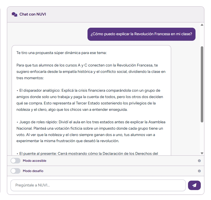Click the chat scrollbar thumb
Viewport: 211px width, 200px height.
202,84
